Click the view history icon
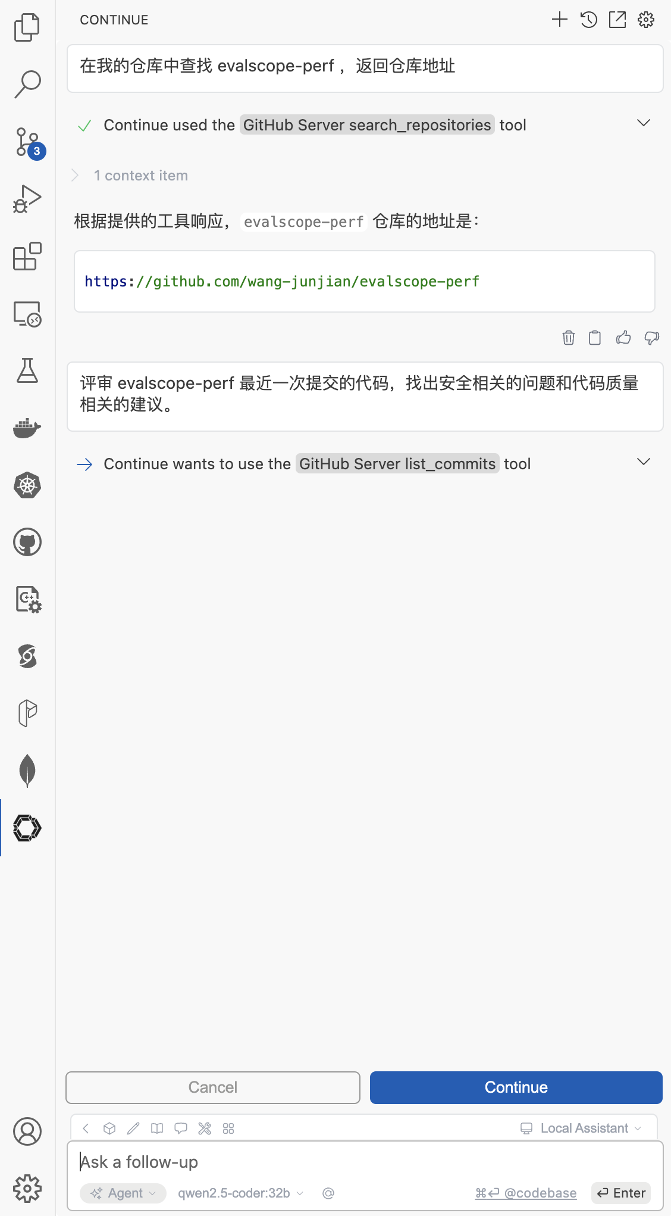The image size is (671, 1216). tap(588, 20)
